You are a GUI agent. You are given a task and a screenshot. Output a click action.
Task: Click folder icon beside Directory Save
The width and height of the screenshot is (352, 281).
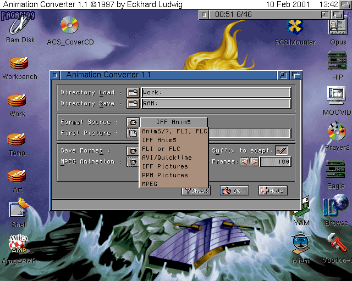(x=133, y=104)
